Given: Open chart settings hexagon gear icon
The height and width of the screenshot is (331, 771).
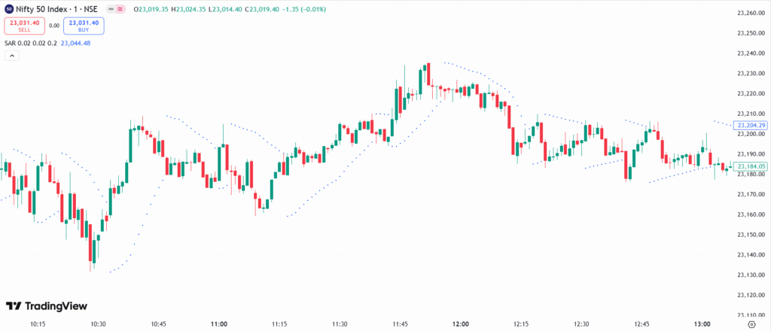Looking at the screenshot, I should click(x=751, y=323).
